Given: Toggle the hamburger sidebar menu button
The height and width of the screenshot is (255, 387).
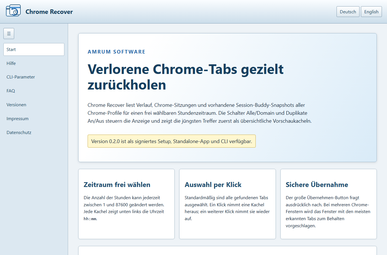Looking at the screenshot, I should coord(9,33).
